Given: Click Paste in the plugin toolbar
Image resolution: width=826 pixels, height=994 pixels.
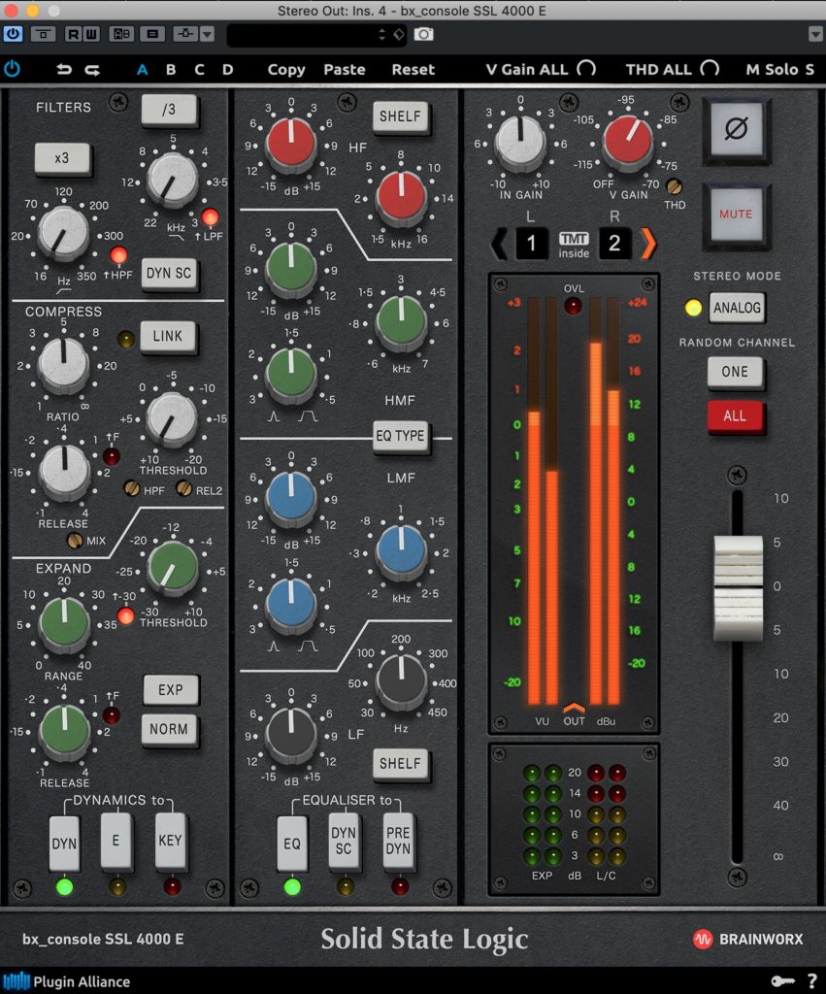Looking at the screenshot, I should coord(345,69).
